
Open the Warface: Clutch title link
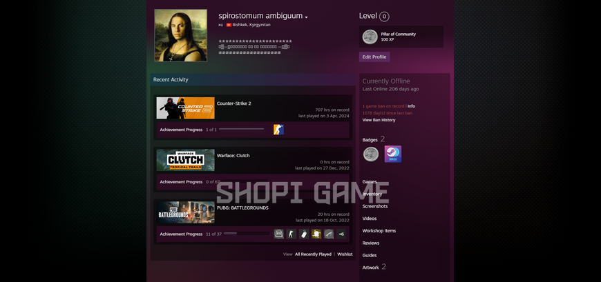[x=233, y=156]
